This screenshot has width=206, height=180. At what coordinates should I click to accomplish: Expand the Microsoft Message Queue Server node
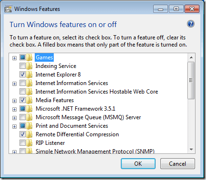pyautogui.click(x=14, y=118)
